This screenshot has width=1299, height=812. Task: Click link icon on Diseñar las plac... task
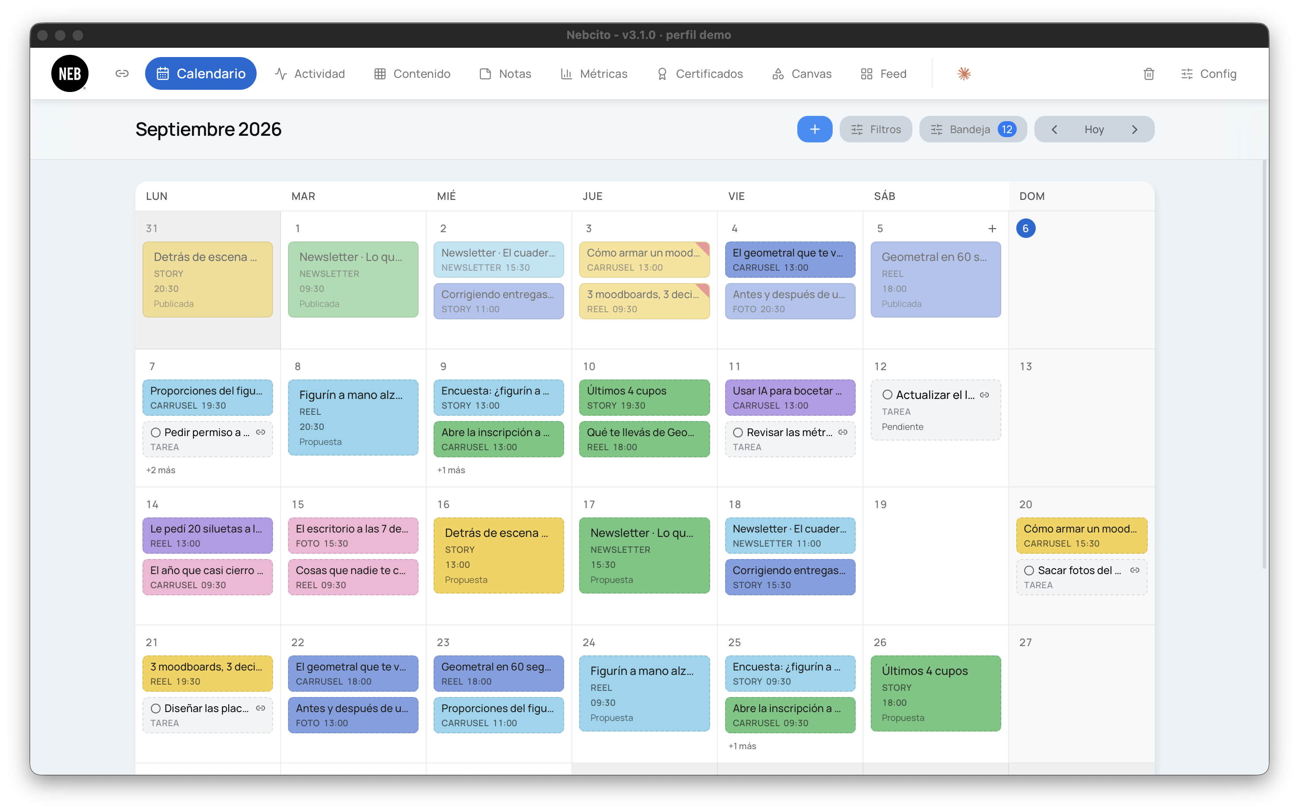pos(261,709)
